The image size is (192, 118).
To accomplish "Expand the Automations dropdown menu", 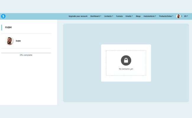I will [x=150, y=16].
